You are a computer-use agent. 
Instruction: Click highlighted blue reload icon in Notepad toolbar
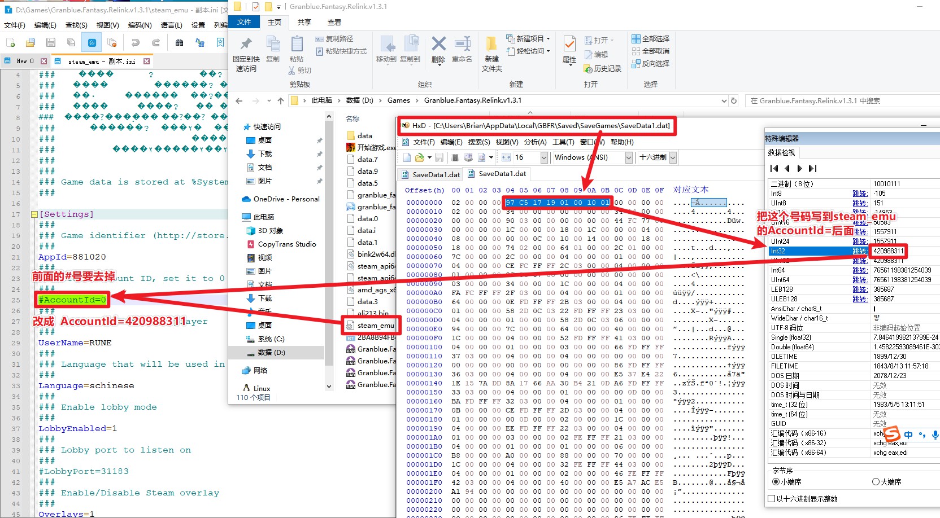pos(92,42)
